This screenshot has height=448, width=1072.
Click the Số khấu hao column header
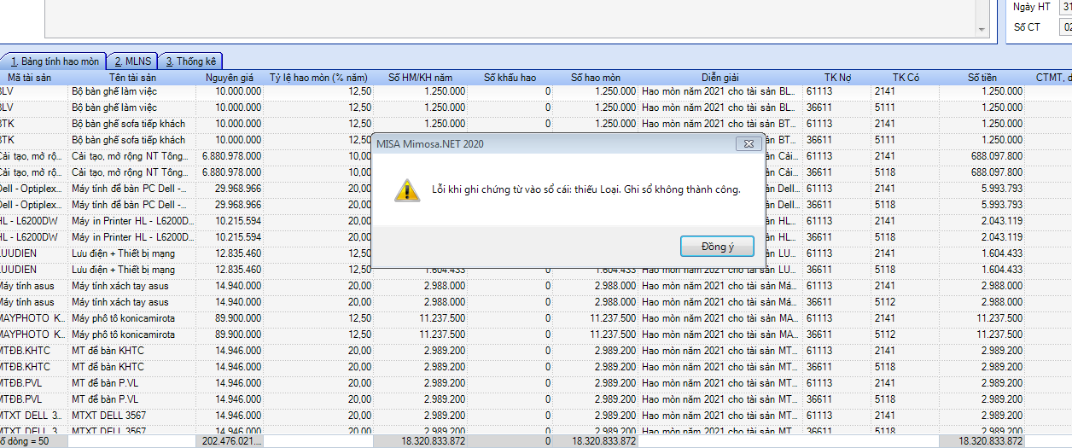coord(510,77)
